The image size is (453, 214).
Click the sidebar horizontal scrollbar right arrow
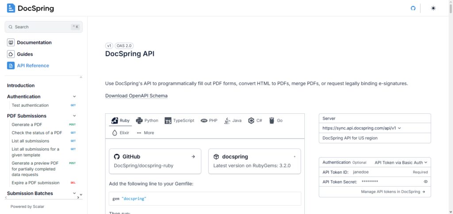[78, 198]
